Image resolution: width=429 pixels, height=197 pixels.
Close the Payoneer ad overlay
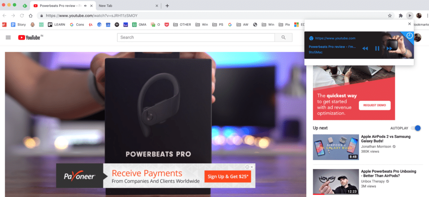click(x=252, y=167)
